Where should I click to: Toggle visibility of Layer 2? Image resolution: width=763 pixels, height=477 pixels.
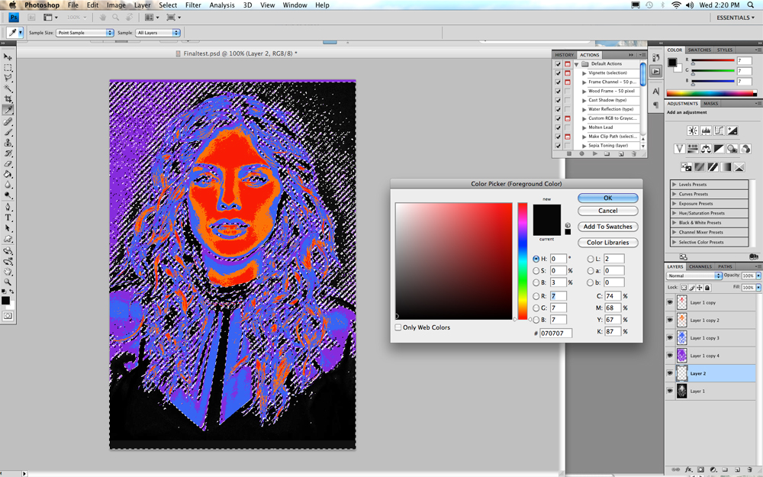pos(670,373)
